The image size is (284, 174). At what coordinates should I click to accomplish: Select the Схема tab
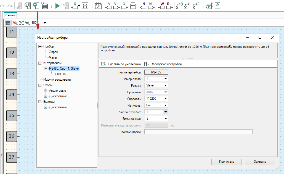tap(10, 15)
